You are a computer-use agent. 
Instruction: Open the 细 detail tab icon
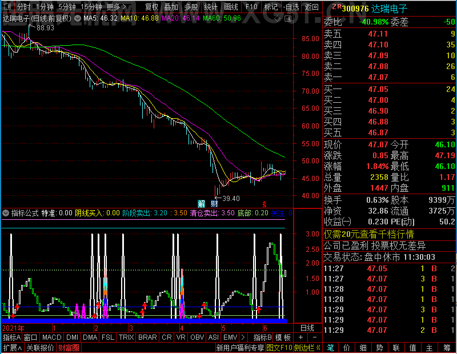pyautogui.click(x=363, y=348)
